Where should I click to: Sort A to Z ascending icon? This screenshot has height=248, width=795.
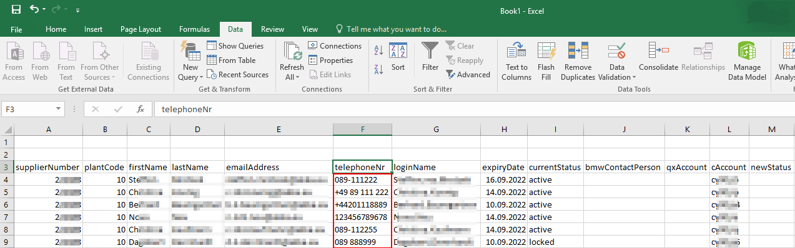coord(378,50)
